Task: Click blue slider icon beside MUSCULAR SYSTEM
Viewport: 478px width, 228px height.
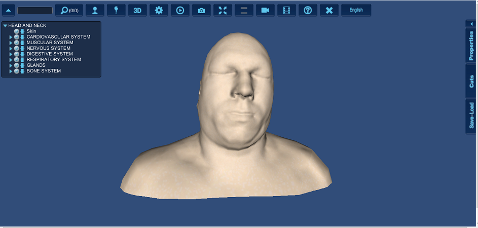Action: coord(22,43)
